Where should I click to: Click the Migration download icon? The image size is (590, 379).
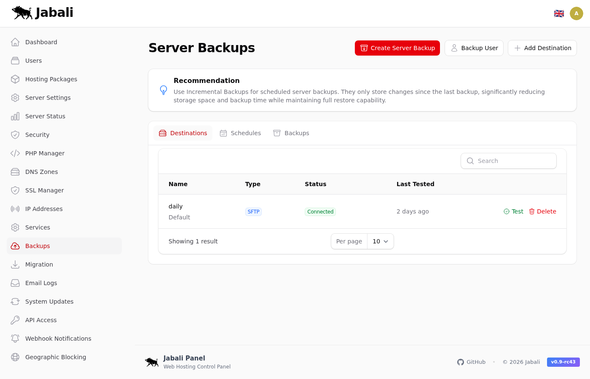15,264
